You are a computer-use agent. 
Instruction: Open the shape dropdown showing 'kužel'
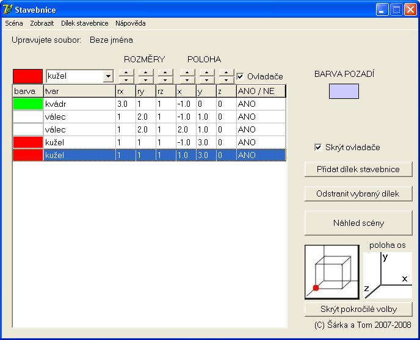pos(108,76)
